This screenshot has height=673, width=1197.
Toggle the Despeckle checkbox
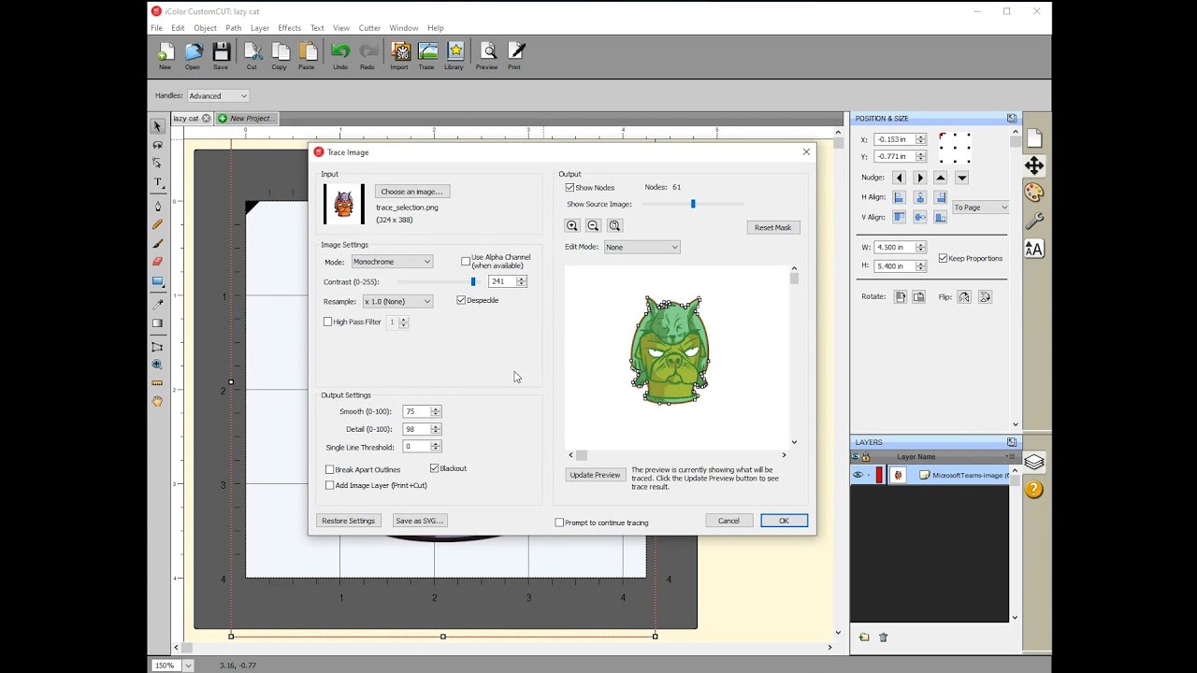tap(461, 300)
